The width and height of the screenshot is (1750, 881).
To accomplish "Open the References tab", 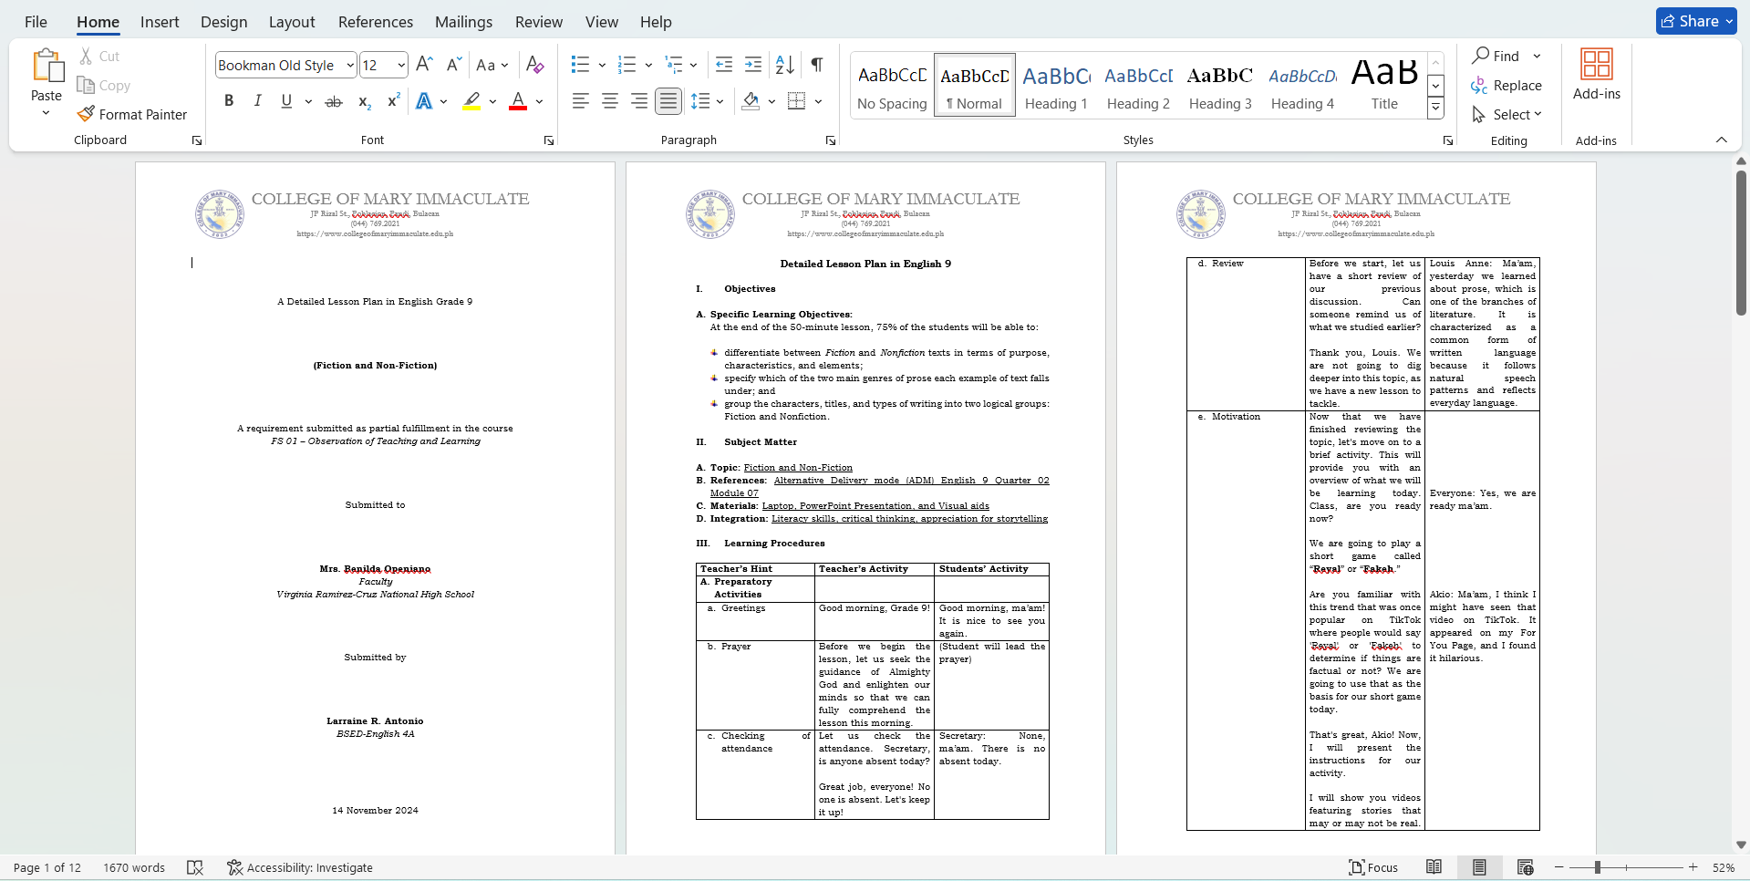I will [x=375, y=22].
